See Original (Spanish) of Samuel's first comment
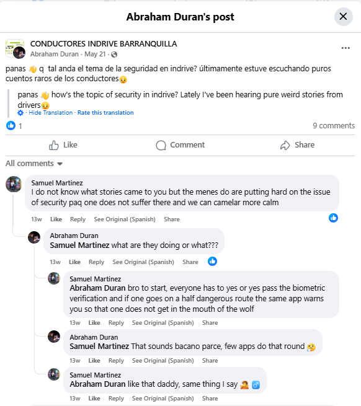 (125, 219)
